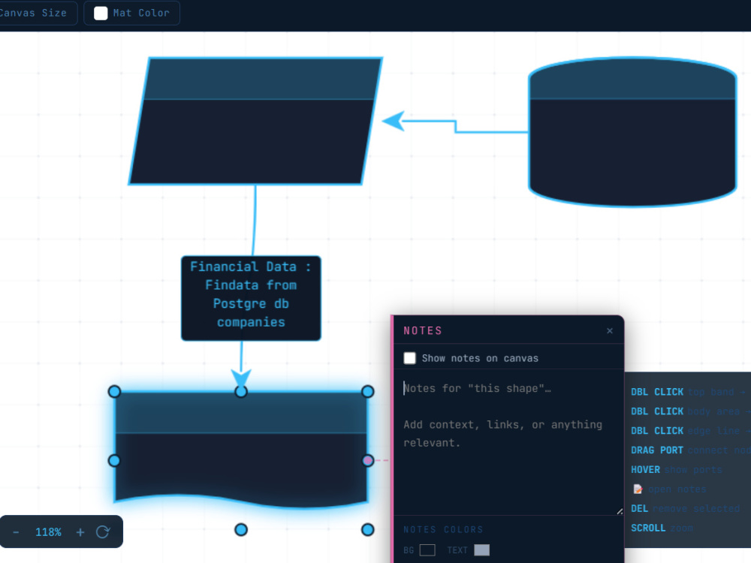The width and height of the screenshot is (751, 563).
Task: Enable Show notes on canvas checkbox
Action: coord(409,358)
